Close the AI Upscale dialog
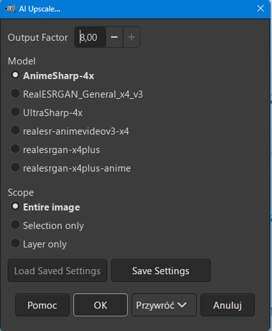272x331 pixels. click(x=261, y=9)
